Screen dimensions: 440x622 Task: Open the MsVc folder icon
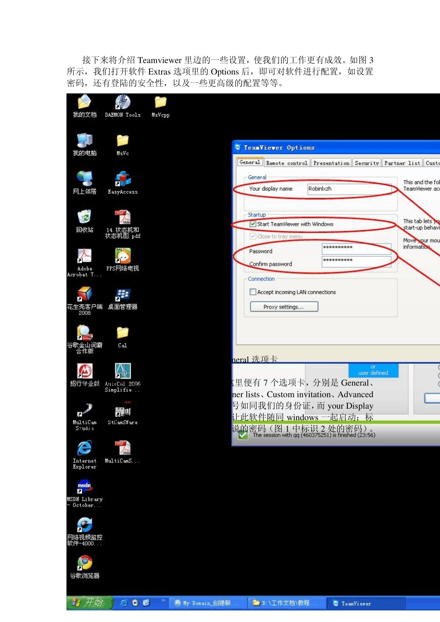pos(123,144)
